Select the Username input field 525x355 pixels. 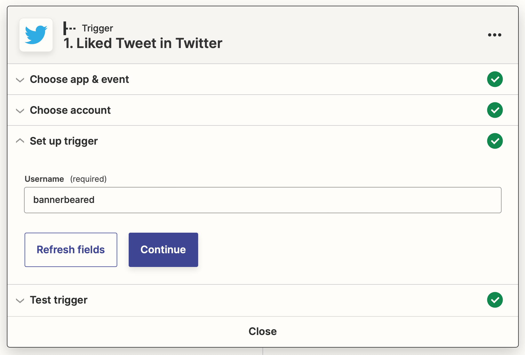(x=262, y=200)
